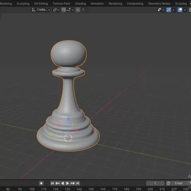Jump to the previous keyframe

point(57,183)
